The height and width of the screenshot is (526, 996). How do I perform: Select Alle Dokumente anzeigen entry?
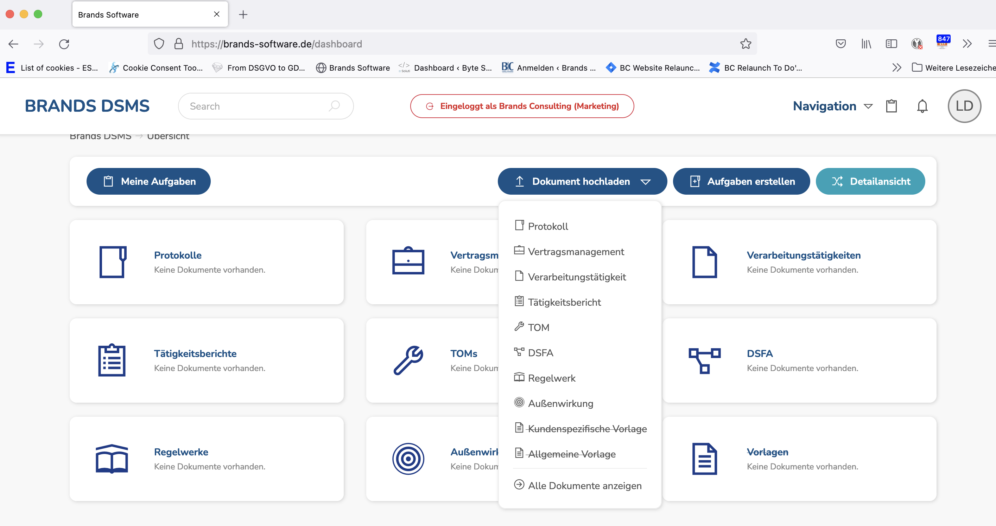click(x=584, y=486)
